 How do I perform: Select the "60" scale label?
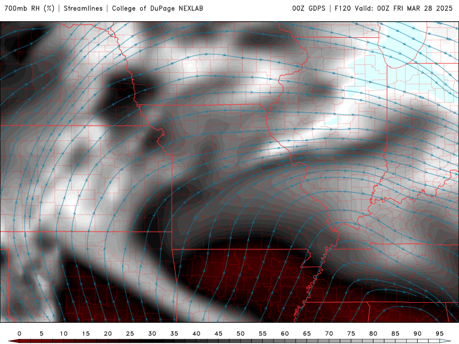pos(285,334)
